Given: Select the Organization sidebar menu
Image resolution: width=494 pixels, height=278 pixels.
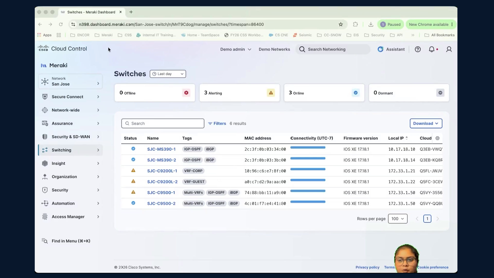Looking at the screenshot, I should (x=70, y=177).
